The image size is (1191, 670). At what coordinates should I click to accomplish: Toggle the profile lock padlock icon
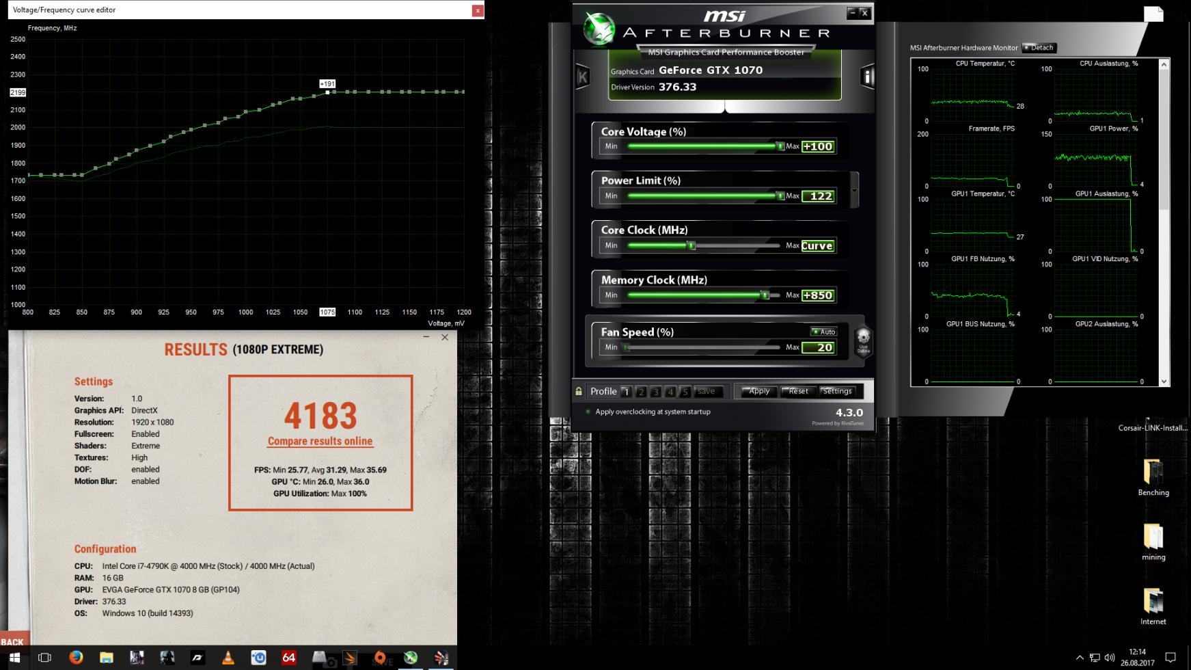579,392
